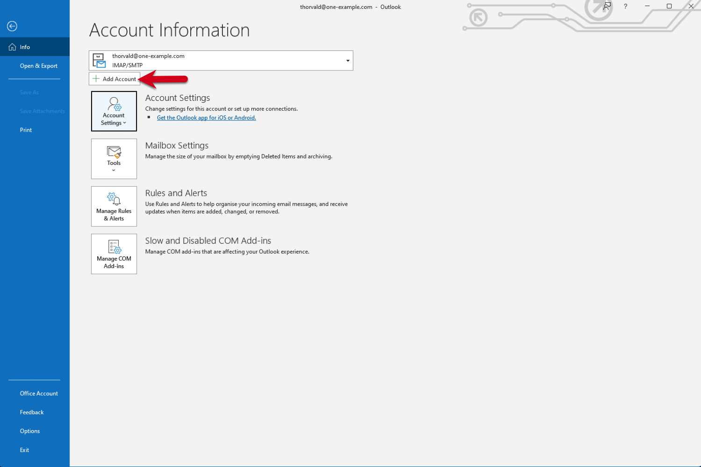Click the feedback person icon in title bar

[606, 6]
